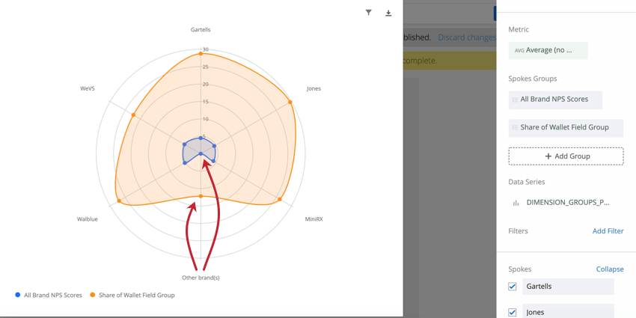The height and width of the screenshot is (318, 636).
Task: Uncheck the Jones spoke checkbox
Action: click(513, 312)
